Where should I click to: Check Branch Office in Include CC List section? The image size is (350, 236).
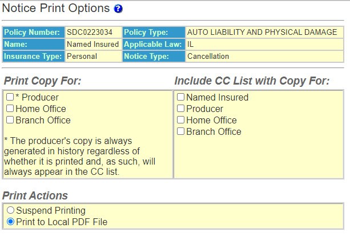pyautogui.click(x=180, y=131)
